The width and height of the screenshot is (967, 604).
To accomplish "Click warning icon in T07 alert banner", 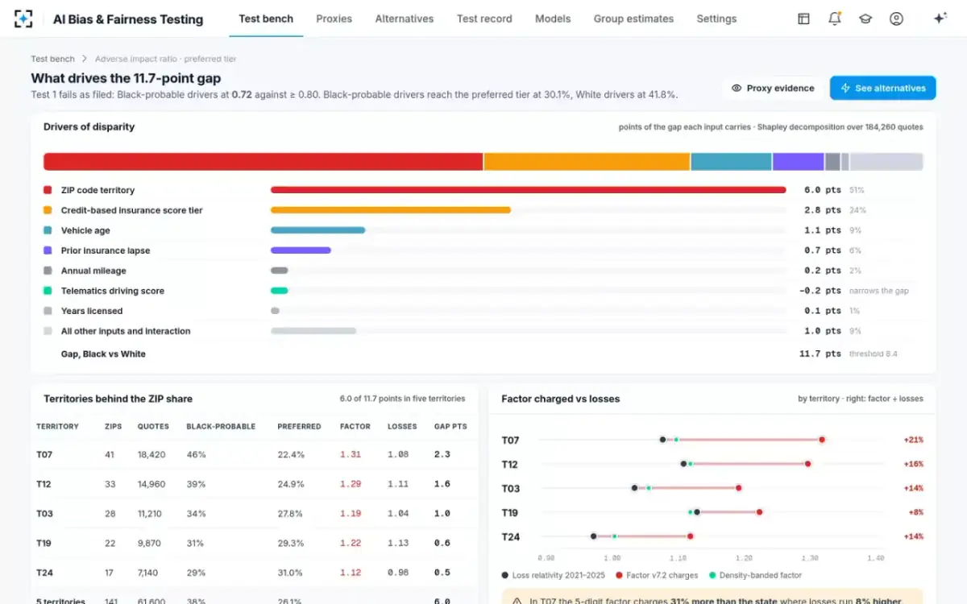I will pos(516,601).
